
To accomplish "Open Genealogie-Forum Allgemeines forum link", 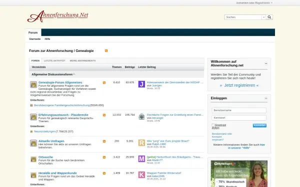I will click(x=60, y=82).
